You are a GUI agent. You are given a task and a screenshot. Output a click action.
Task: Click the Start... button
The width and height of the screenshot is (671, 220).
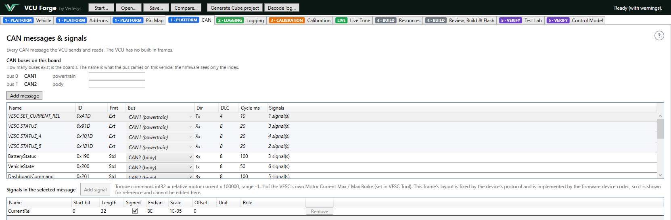point(101,8)
